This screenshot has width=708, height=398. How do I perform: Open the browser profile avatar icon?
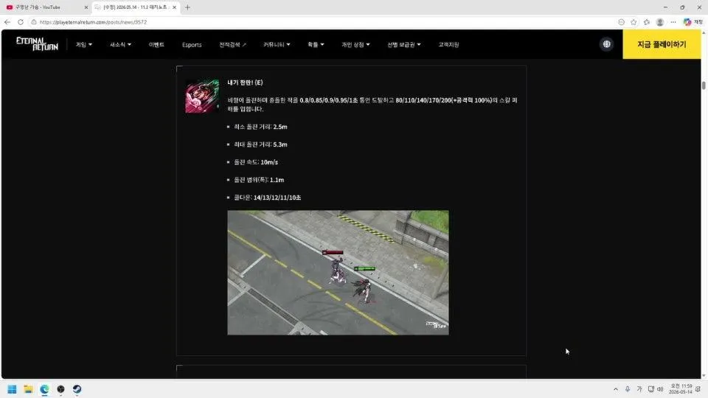pyautogui.click(x=659, y=21)
